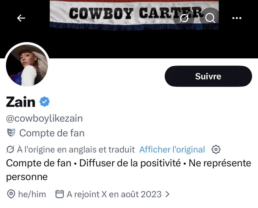The height and width of the screenshot is (208, 258).
Task: Open the Compte de fan label
Action: click(52, 133)
